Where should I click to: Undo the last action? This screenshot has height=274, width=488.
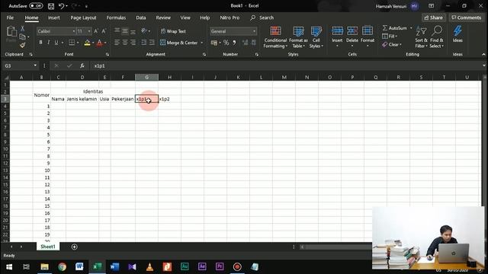coord(61,6)
